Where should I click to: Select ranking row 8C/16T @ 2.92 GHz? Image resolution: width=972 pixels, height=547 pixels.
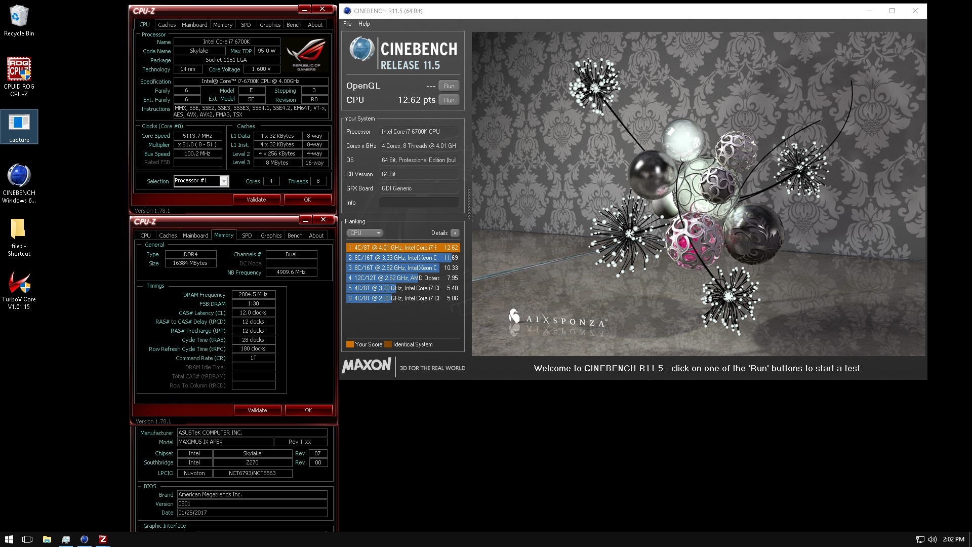click(403, 268)
